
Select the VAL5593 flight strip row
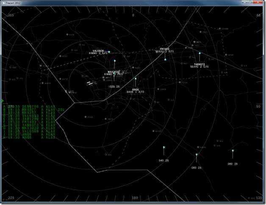coord(30,116)
